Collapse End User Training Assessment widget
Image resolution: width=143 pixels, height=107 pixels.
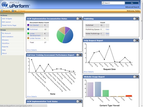point(77,55)
